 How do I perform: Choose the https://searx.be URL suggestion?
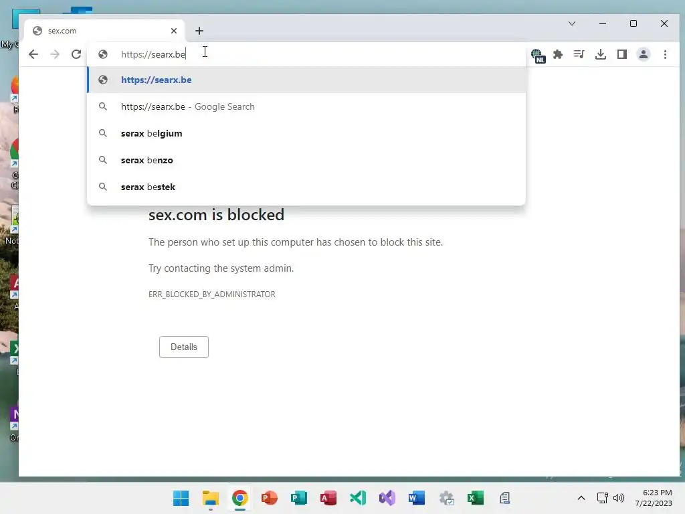[x=306, y=80]
